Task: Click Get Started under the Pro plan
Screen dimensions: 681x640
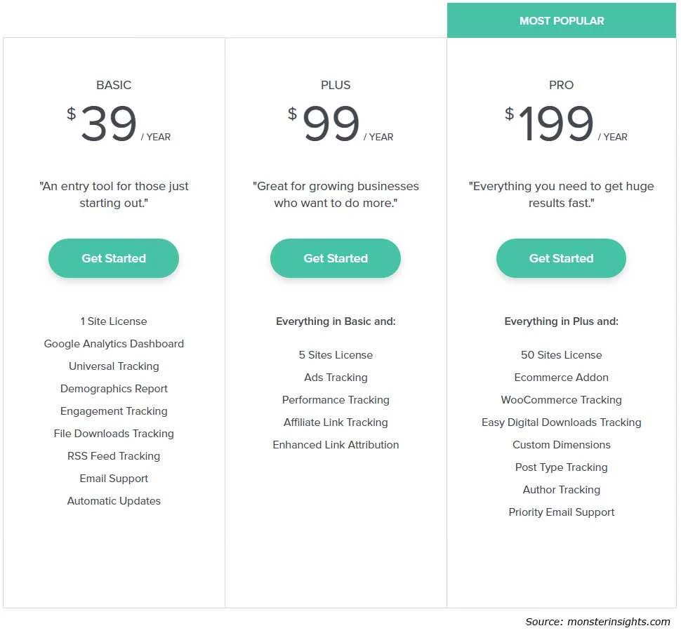Action: pyautogui.click(x=561, y=258)
